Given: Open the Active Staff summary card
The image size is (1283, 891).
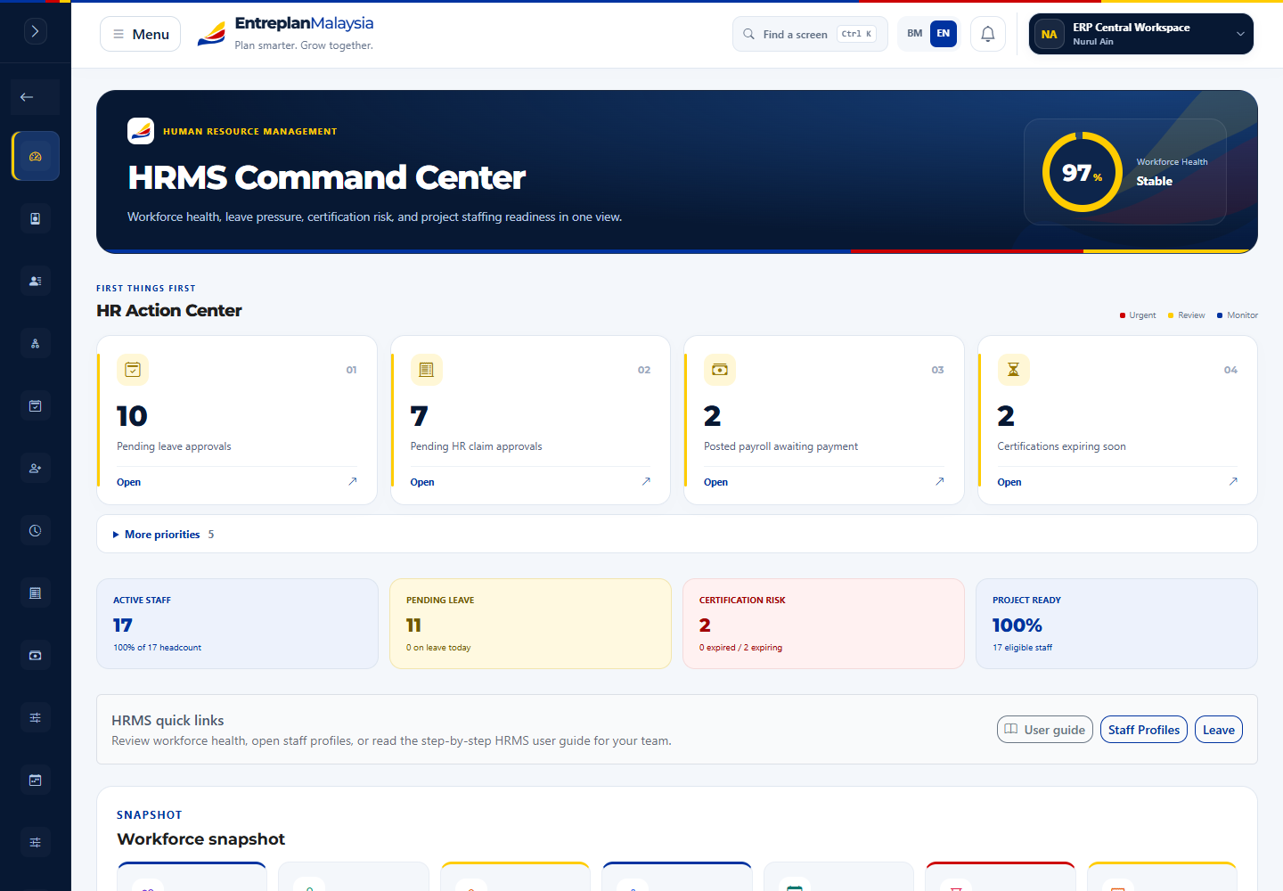Looking at the screenshot, I should click(x=237, y=624).
